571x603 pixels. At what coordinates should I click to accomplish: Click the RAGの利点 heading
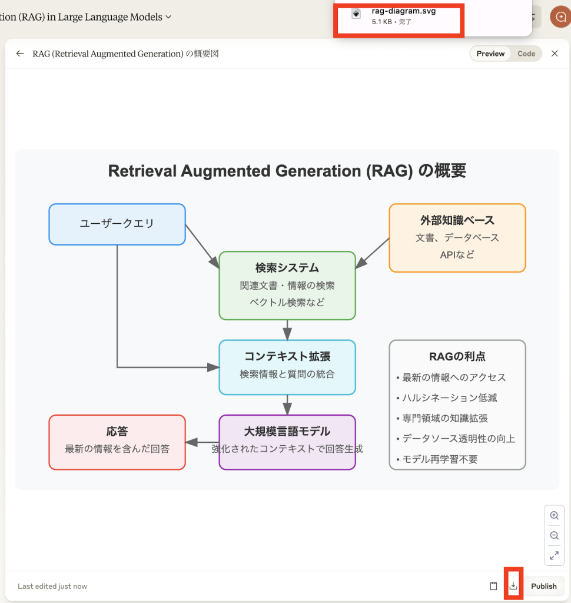tap(457, 356)
